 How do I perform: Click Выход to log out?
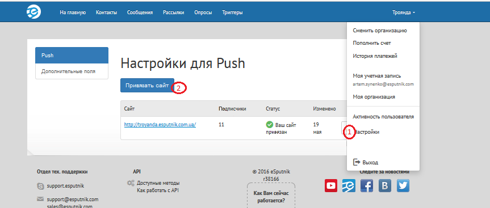(x=370, y=163)
